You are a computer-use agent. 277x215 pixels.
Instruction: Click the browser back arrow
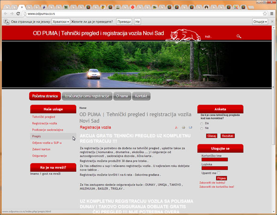[x=5, y=14]
